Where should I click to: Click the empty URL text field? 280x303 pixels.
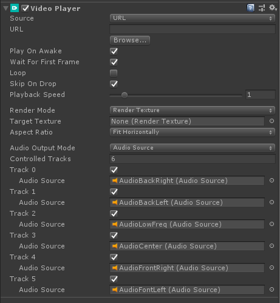point(193,29)
